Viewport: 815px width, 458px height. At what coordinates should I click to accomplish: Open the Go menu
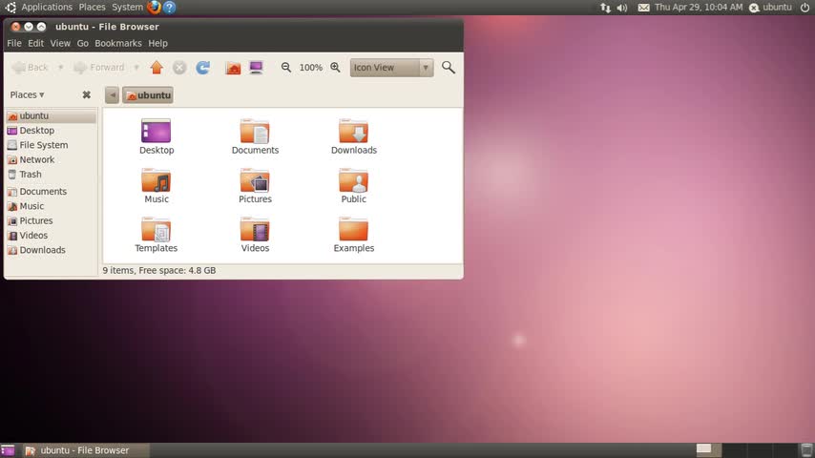coord(83,43)
